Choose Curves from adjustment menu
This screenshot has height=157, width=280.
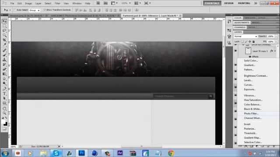point(248,85)
